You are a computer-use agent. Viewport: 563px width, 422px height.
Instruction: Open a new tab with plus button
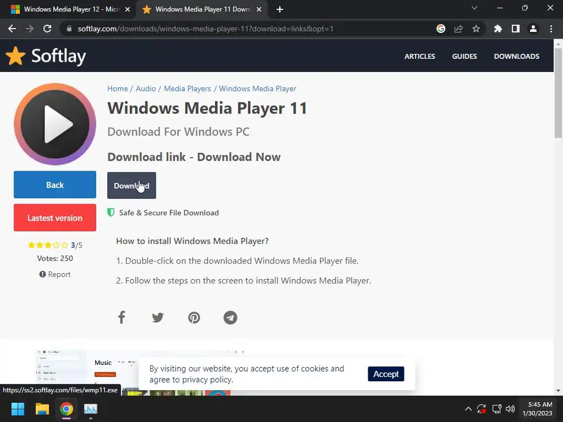click(280, 9)
